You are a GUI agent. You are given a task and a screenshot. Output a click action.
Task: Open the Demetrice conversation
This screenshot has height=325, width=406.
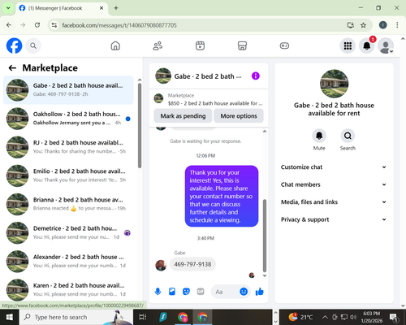click(68, 233)
